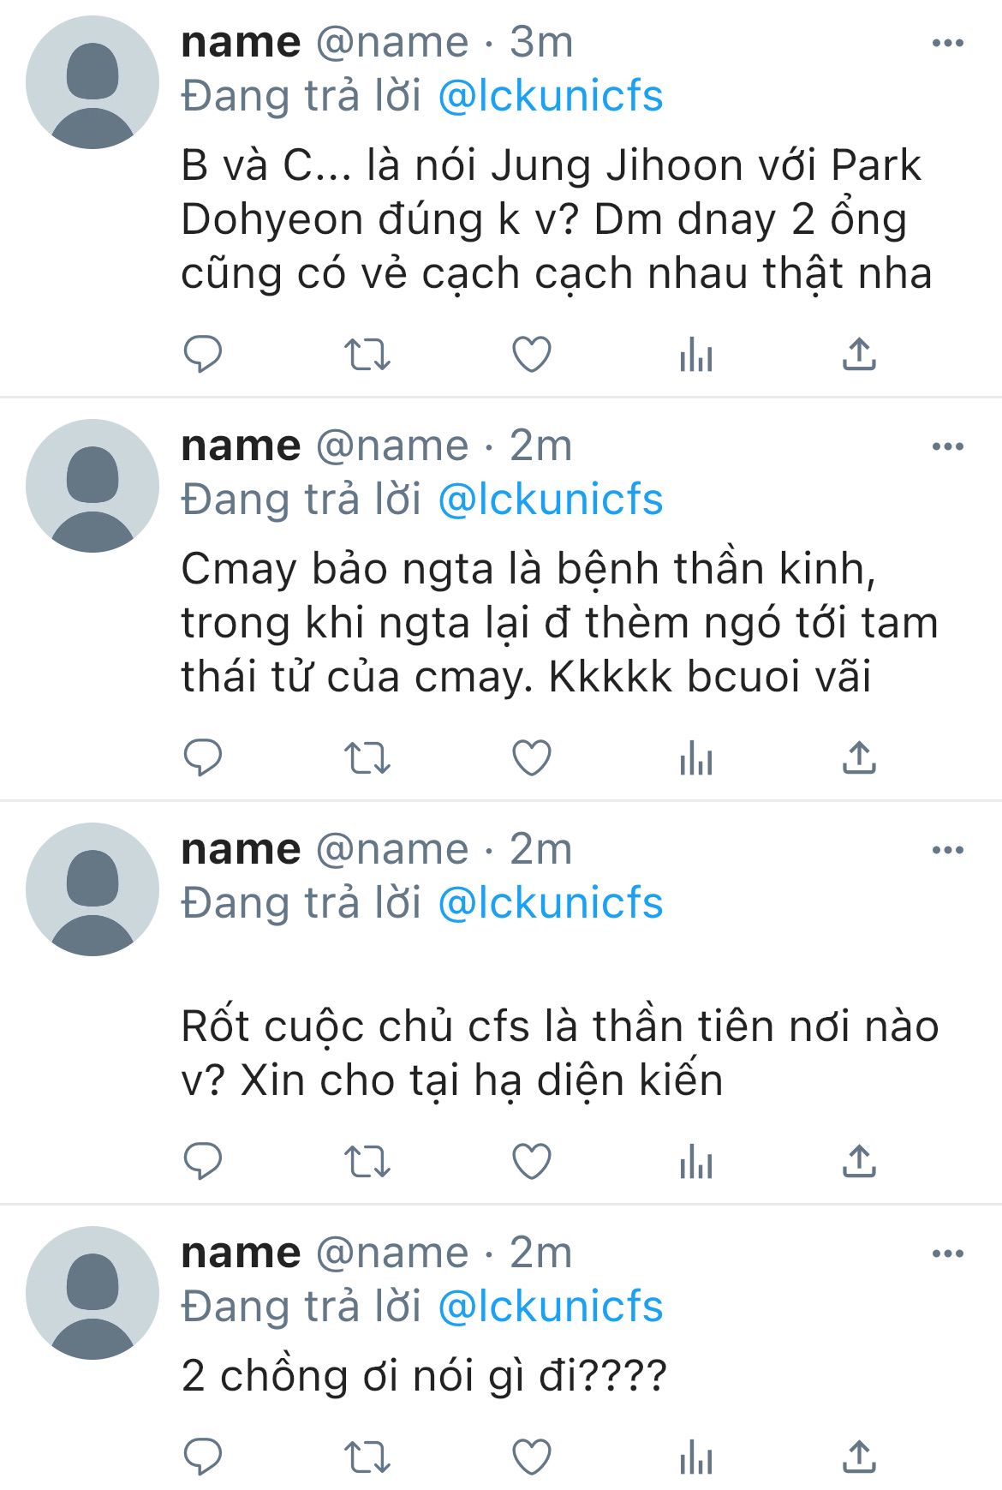This screenshot has width=1002, height=1490.
Task: View analytics of the Jung Jihoon tweet
Action: pyautogui.click(x=695, y=354)
